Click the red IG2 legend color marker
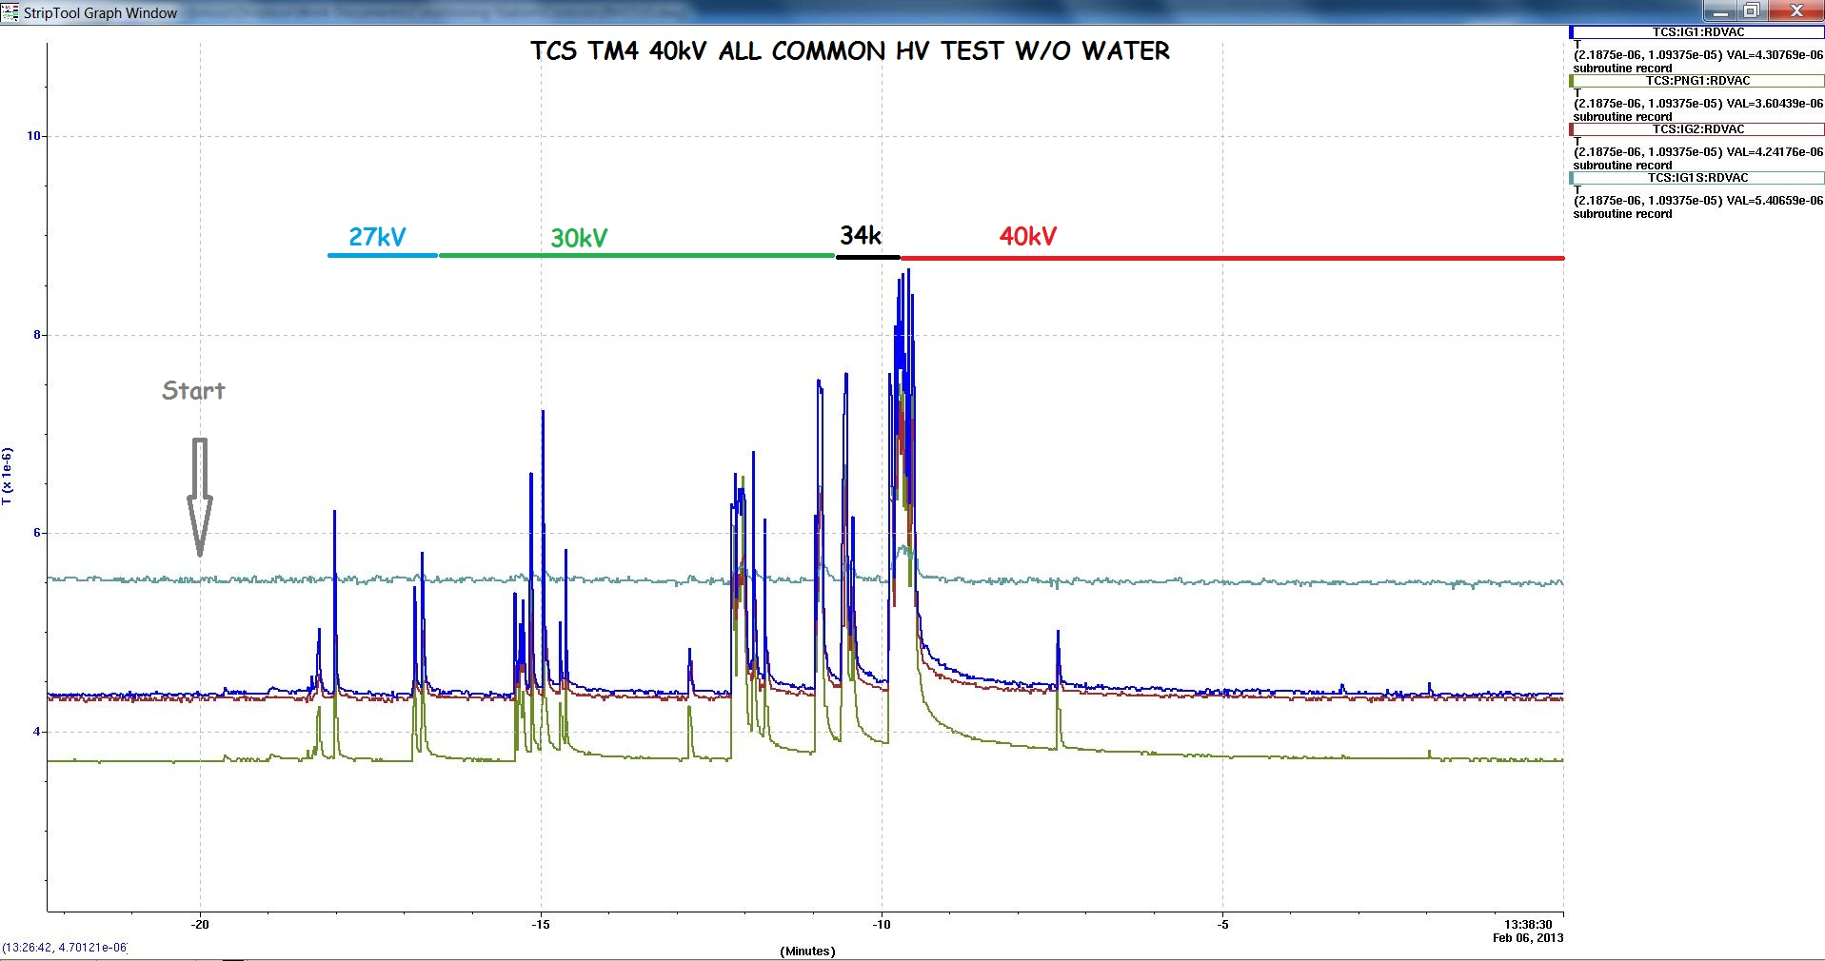 1571,129
